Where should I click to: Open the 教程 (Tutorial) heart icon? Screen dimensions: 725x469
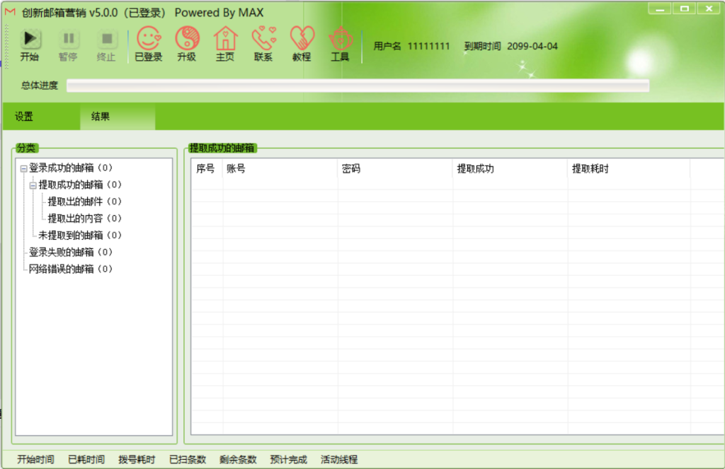(x=302, y=39)
